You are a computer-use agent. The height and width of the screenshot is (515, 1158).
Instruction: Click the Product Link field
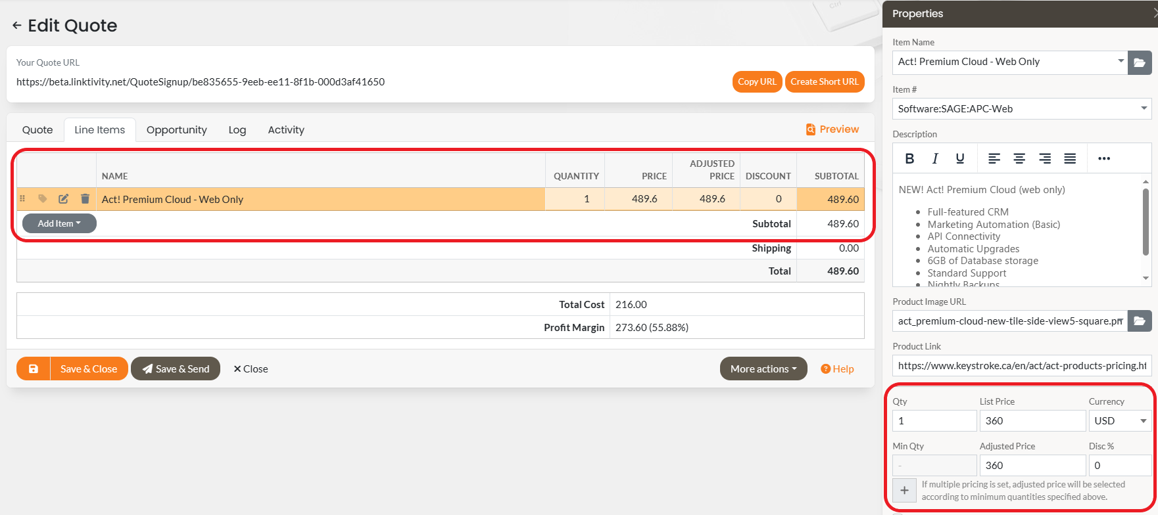pos(1022,366)
